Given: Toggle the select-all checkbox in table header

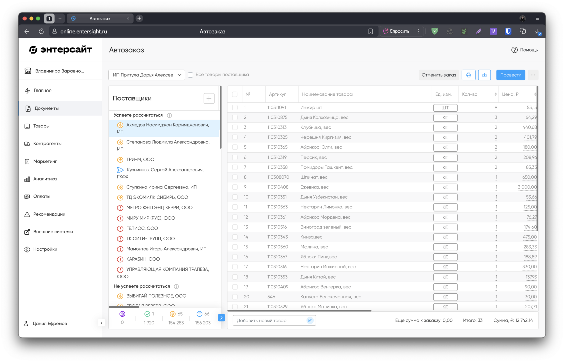Looking at the screenshot, I should point(235,94).
